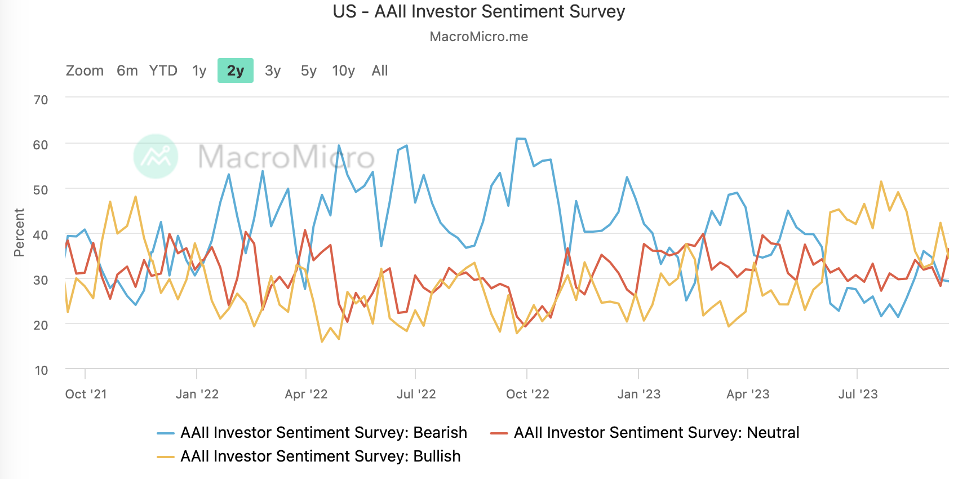Click the yellow Bullish legend line marker
This screenshot has height=479, width=967.
(x=166, y=456)
